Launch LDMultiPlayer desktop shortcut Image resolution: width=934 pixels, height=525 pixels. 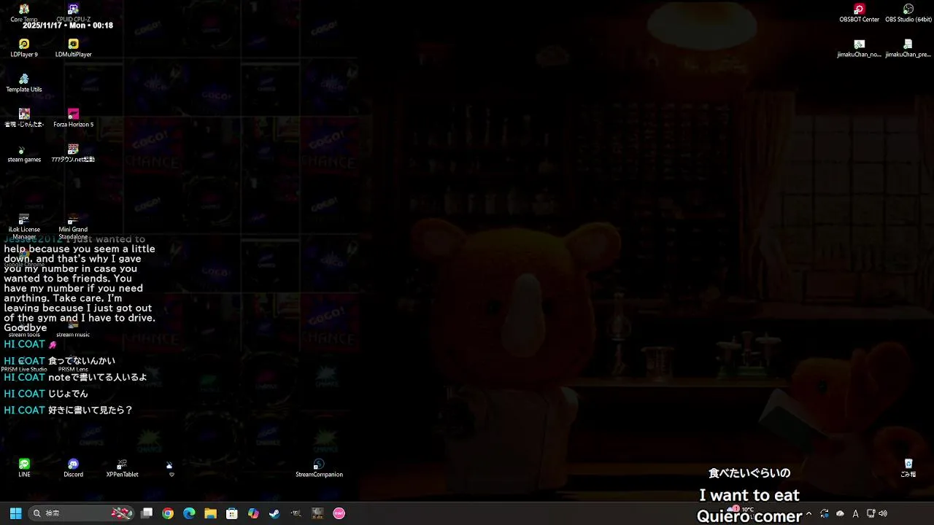coord(73,48)
